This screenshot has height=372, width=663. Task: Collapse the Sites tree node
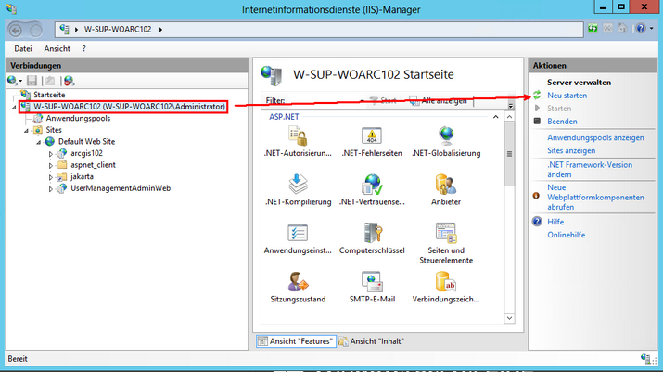coord(26,131)
